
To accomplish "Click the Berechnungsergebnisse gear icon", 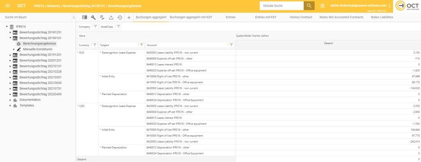I will coord(19,44).
